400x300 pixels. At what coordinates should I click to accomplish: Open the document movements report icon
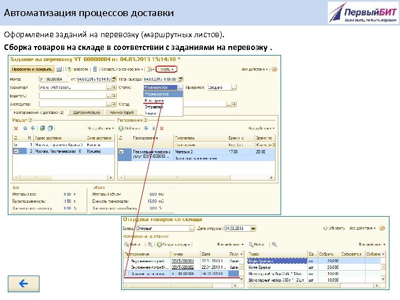click(95, 69)
